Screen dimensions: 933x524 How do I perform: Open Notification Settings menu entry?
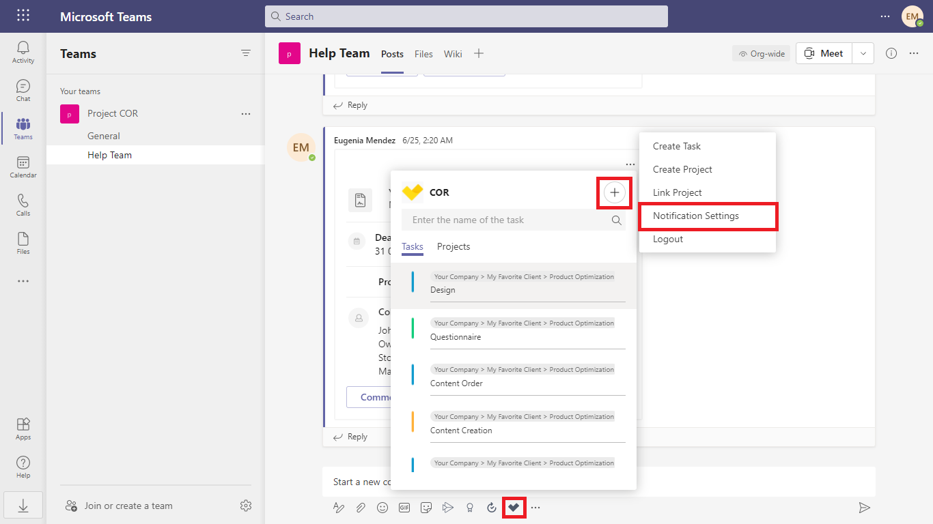tap(708, 216)
